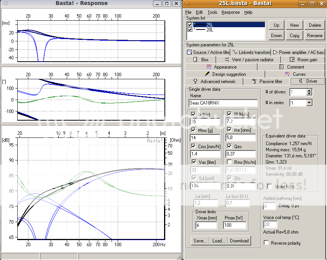Open the Linkwitz transform tab
Screen dimensions: 327x260
click(x=251, y=52)
